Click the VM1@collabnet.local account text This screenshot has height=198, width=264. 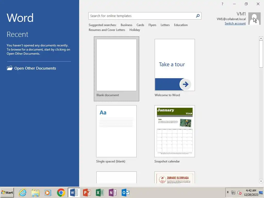pyautogui.click(x=231, y=19)
